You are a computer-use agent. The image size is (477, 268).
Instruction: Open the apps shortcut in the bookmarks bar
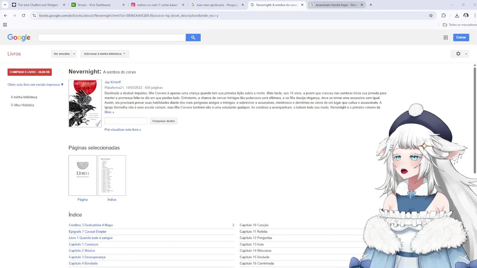[x=5, y=25]
